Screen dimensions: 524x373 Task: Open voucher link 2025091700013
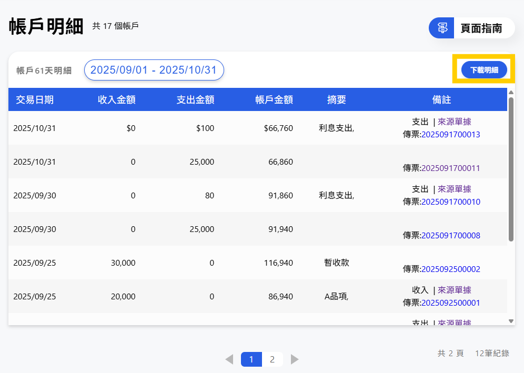coord(450,135)
